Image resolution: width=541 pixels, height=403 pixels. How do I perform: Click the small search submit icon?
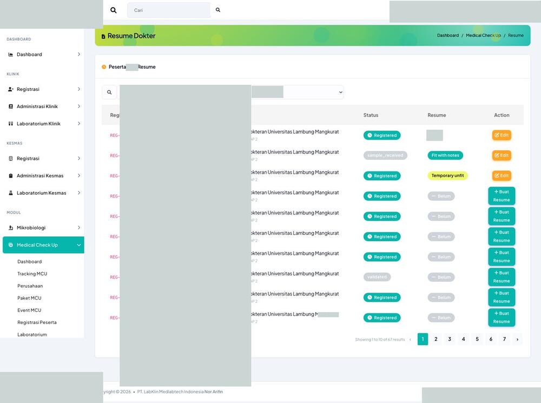pos(218,10)
